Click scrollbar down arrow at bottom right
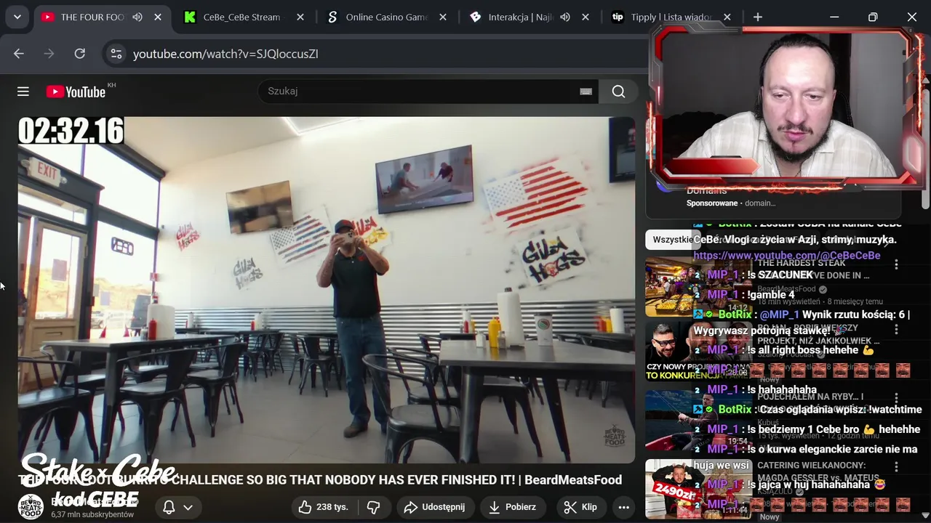This screenshot has height=523, width=931. point(925,517)
